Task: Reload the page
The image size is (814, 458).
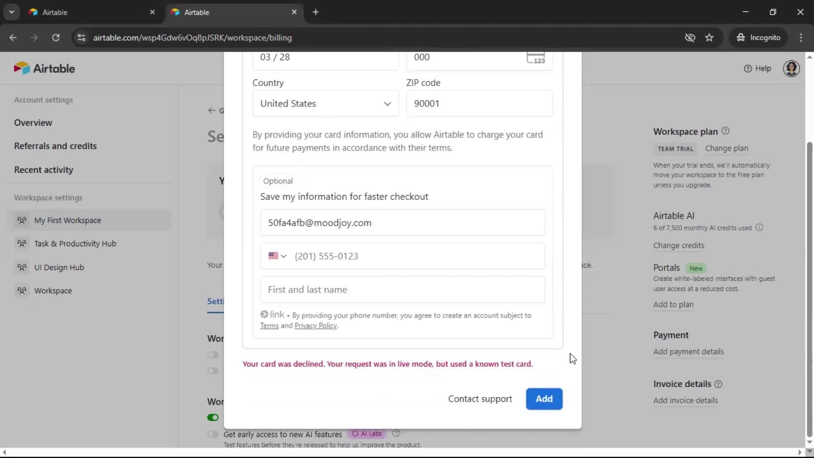Action: [56, 38]
